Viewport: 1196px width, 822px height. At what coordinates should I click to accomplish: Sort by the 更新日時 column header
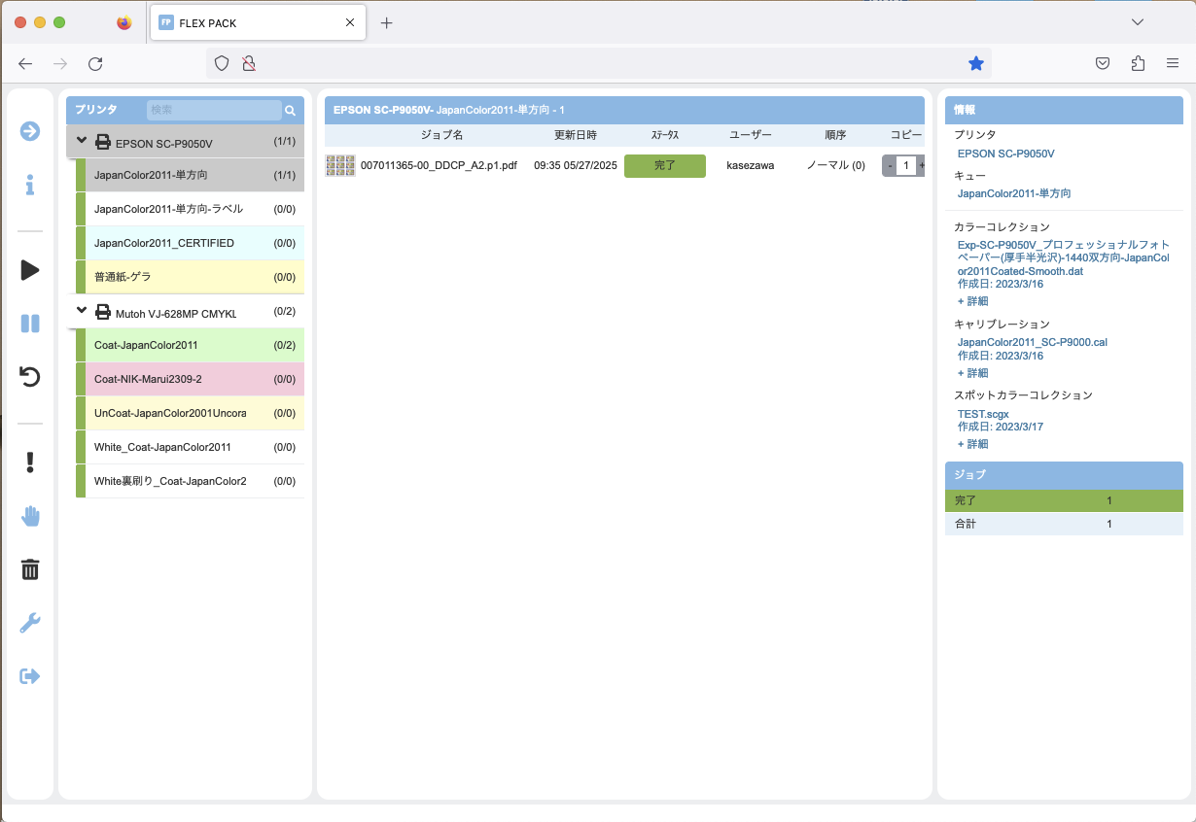[576, 135]
